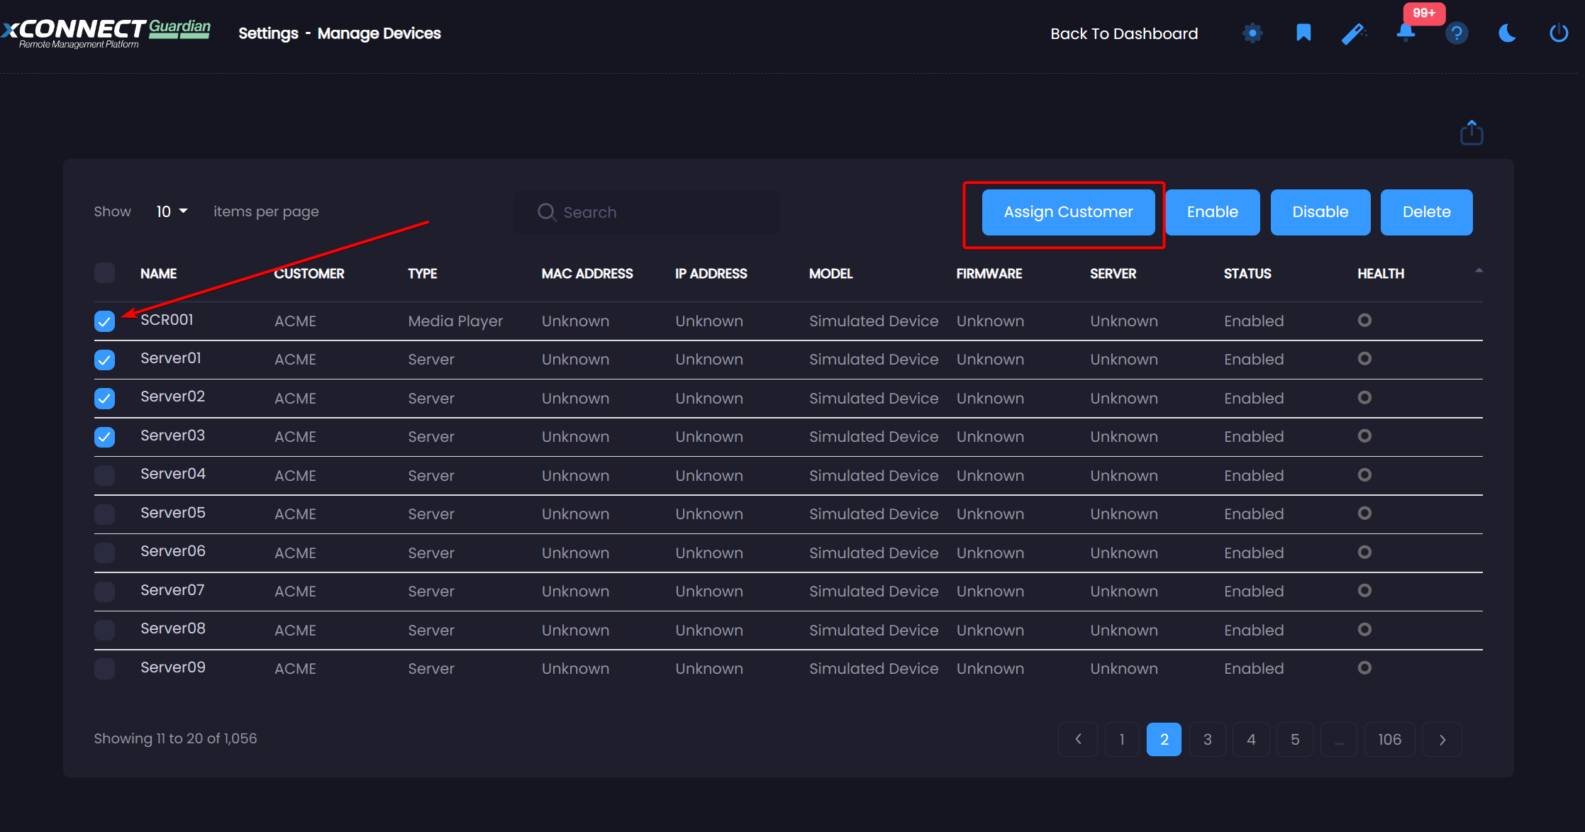Click Media Player type cell
This screenshot has width=1585, height=832.
455,321
